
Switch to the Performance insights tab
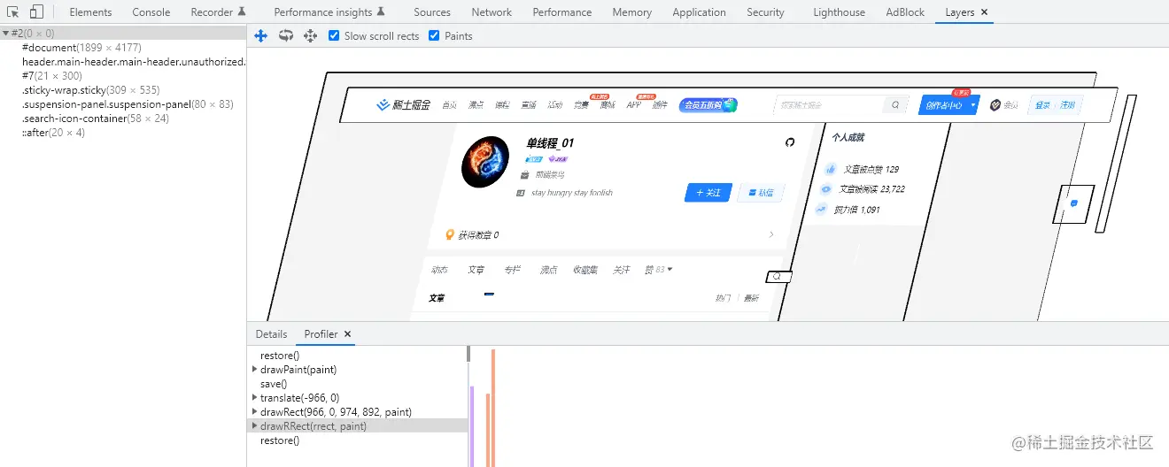tap(329, 12)
